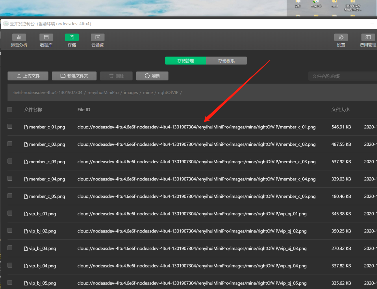Navigate to images folder in breadcrumb

tap(131, 93)
